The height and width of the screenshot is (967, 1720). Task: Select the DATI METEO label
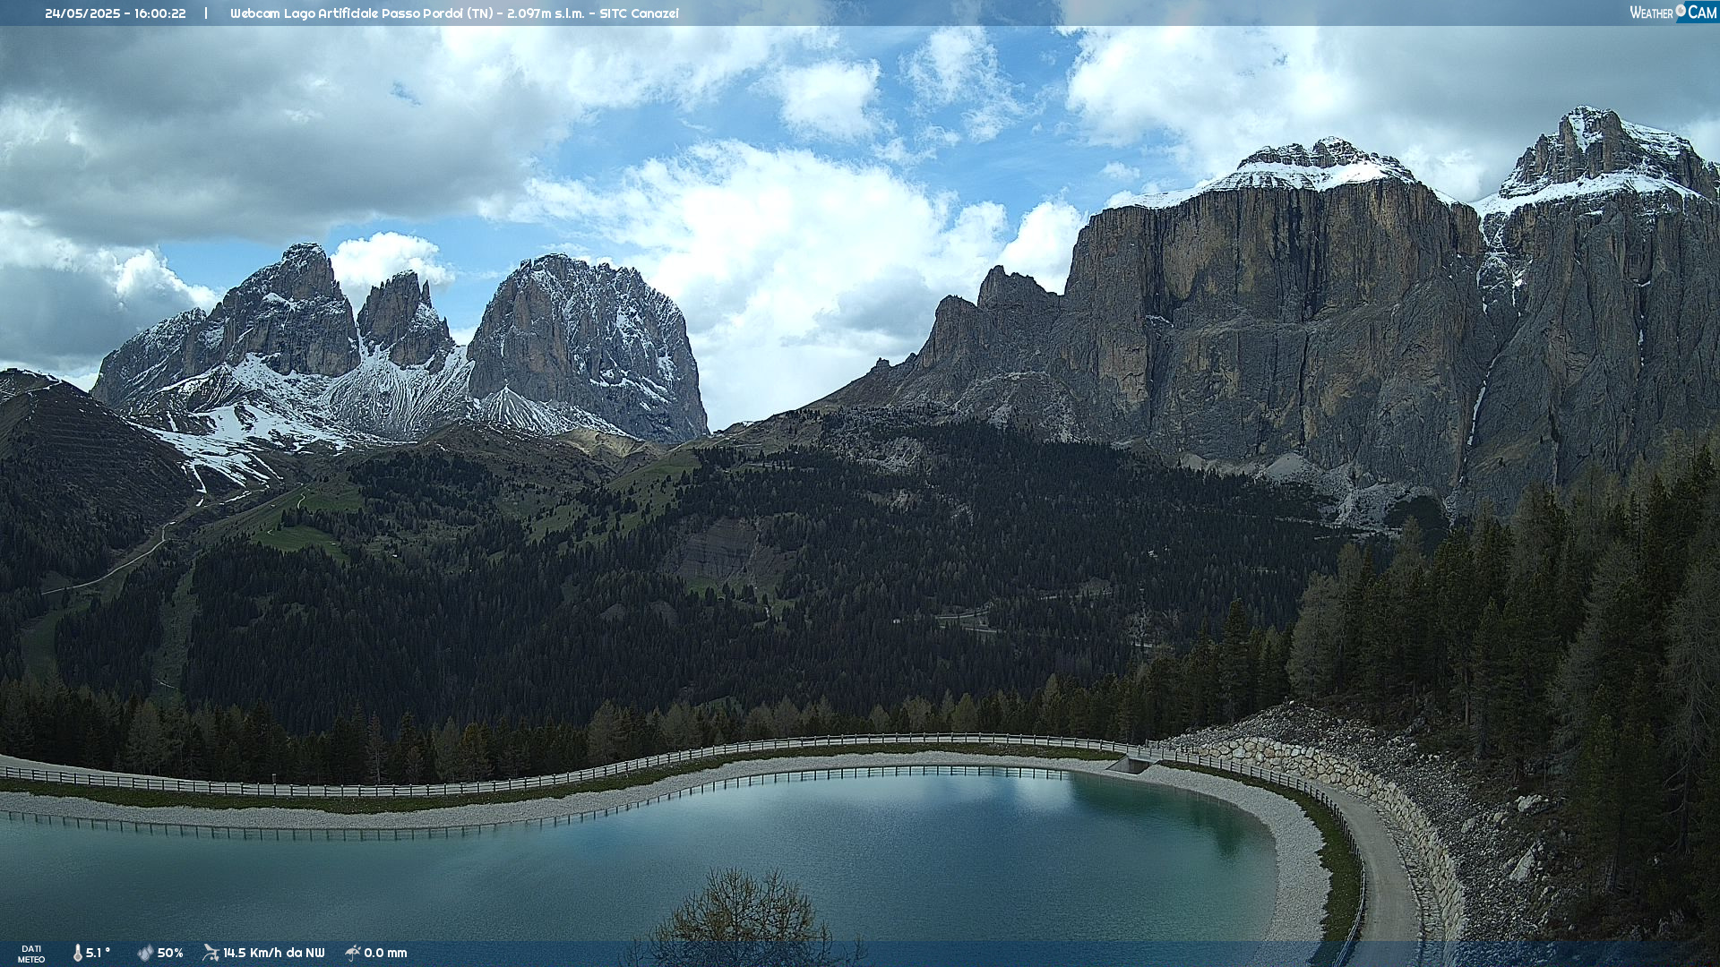pos(31,954)
